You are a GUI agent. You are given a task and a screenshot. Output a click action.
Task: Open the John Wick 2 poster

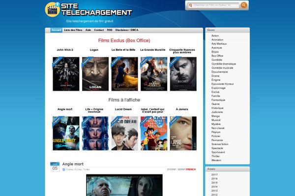point(66,74)
